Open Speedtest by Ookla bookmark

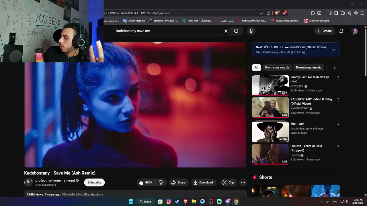164,21
